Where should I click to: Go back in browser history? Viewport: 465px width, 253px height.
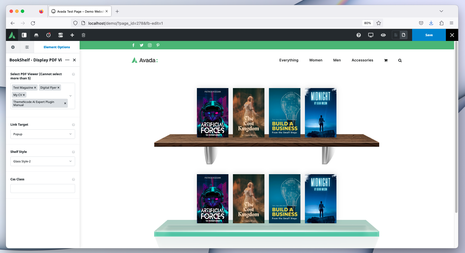click(x=13, y=23)
